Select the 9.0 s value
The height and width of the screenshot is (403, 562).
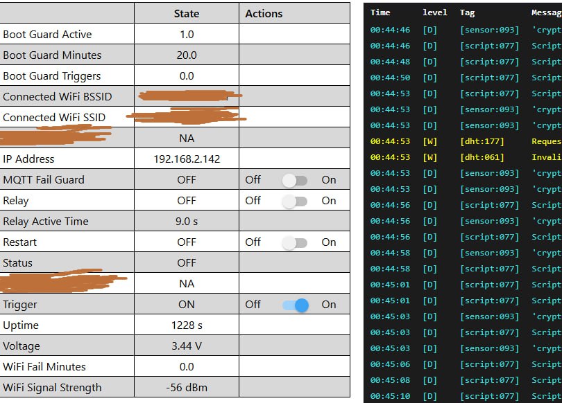point(187,221)
